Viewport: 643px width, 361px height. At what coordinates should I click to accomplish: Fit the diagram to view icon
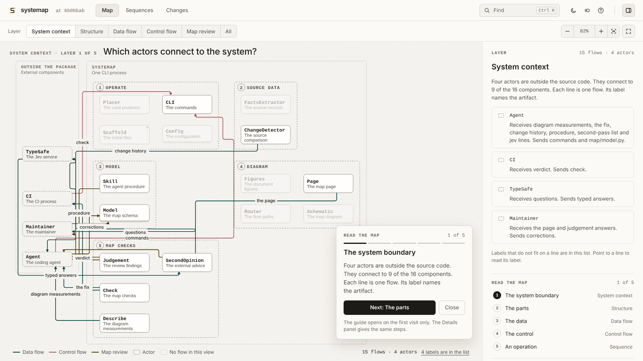(614, 31)
